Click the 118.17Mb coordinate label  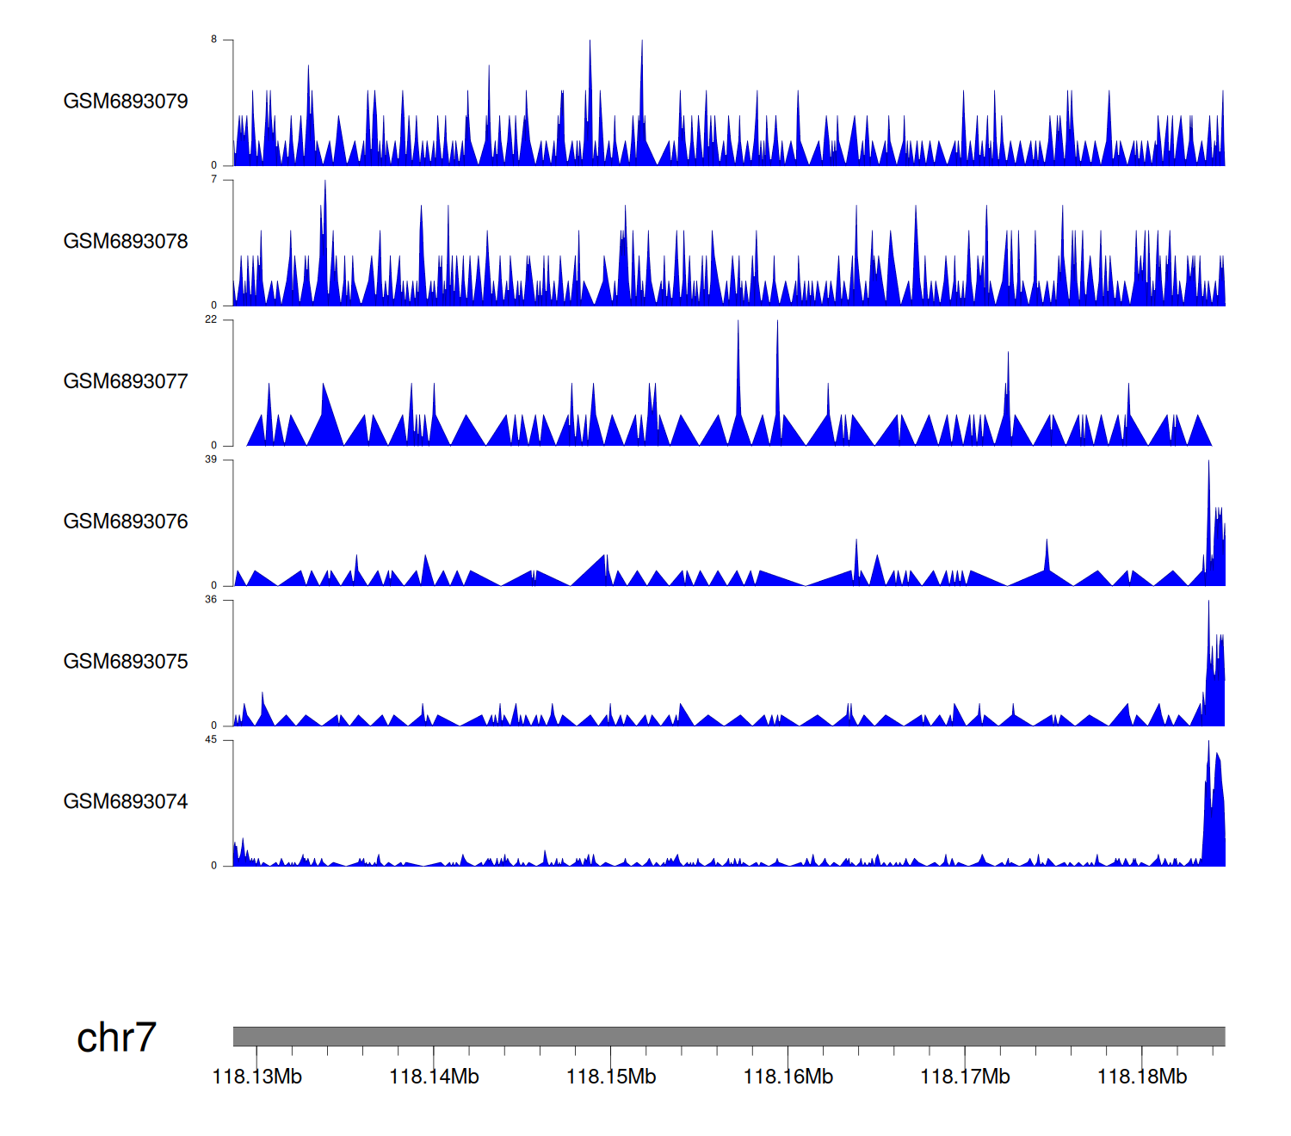965,1077
